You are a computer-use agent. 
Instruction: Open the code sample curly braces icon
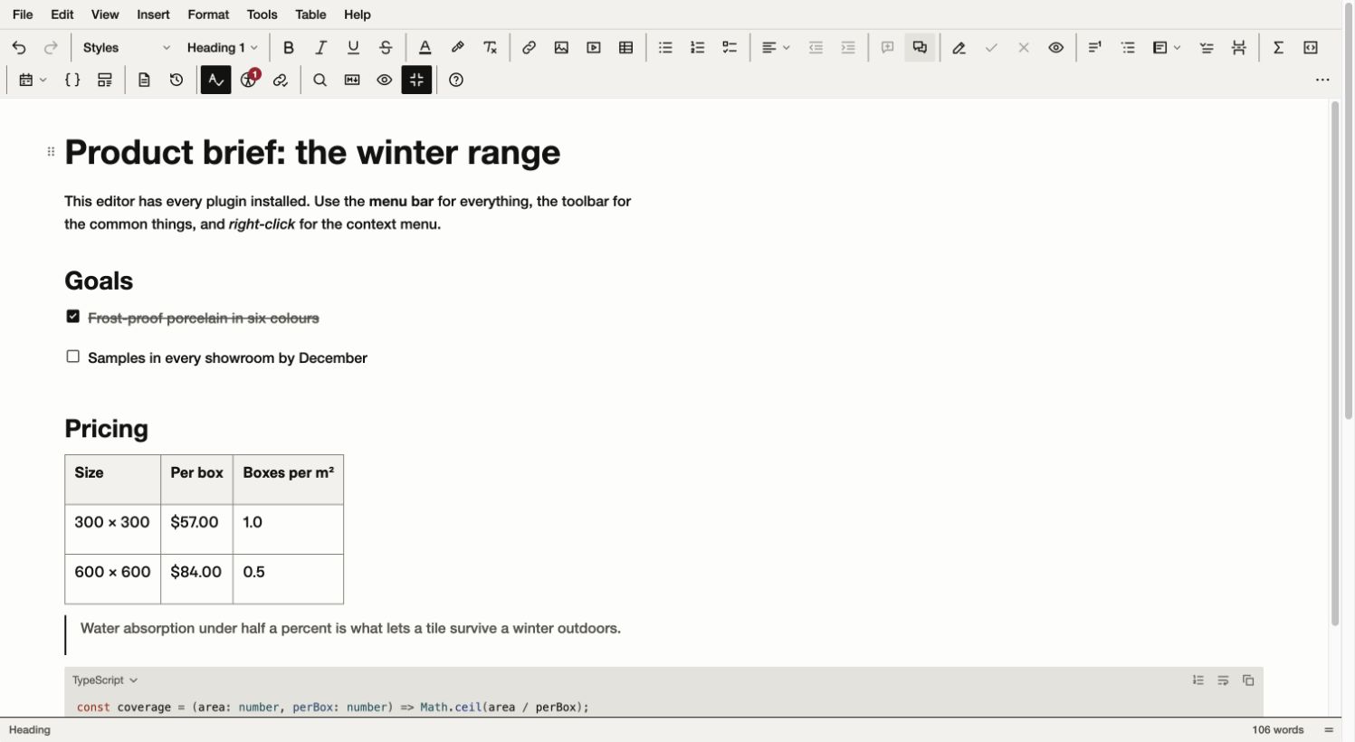pos(72,81)
